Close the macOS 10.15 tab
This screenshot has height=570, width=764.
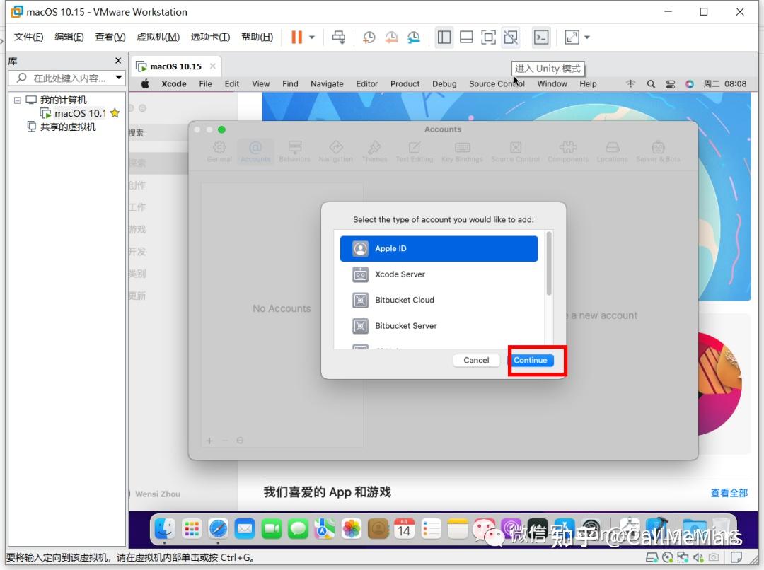[x=212, y=66]
